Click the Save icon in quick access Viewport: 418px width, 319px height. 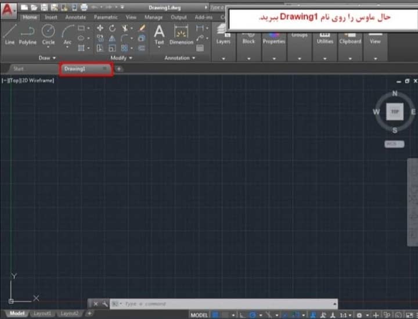pos(44,8)
